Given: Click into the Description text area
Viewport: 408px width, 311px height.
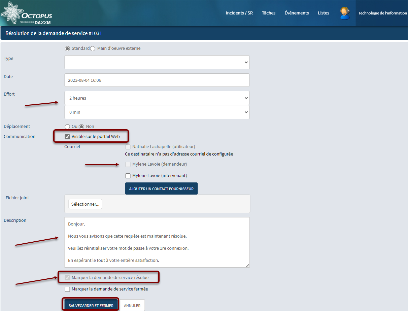Looking at the screenshot, I should [x=157, y=242].
